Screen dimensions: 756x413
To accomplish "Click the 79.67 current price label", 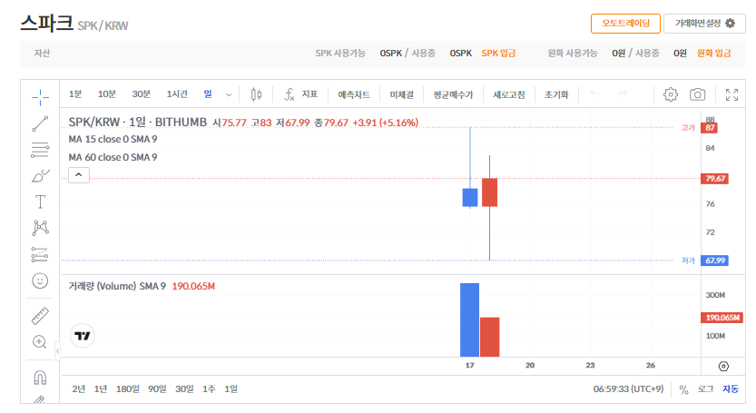I will point(714,179).
